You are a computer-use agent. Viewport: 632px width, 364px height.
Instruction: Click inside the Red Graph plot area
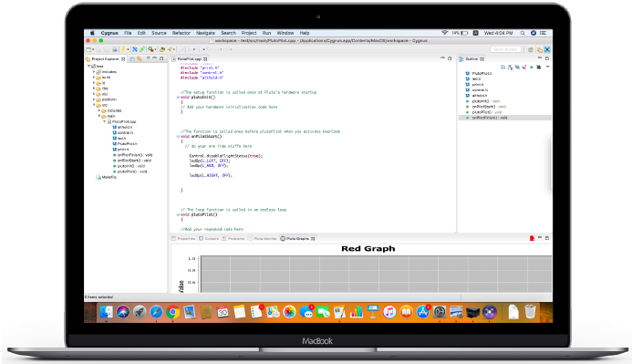(x=376, y=274)
